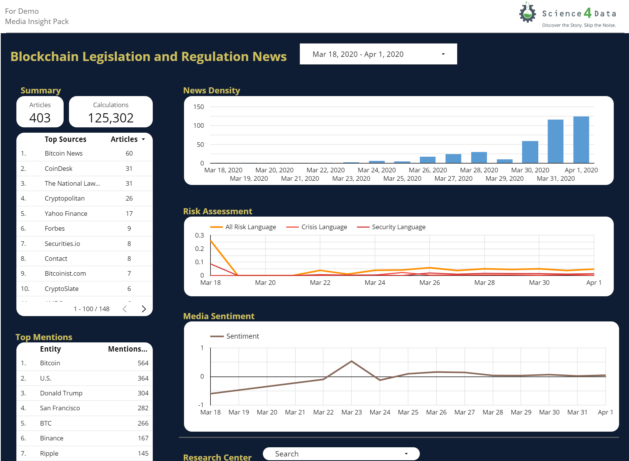Click the sentiment peak at Mar 23
Image resolution: width=629 pixels, height=461 pixels.
[352, 361]
